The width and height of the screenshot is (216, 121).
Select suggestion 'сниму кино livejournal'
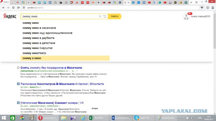point(65,48)
